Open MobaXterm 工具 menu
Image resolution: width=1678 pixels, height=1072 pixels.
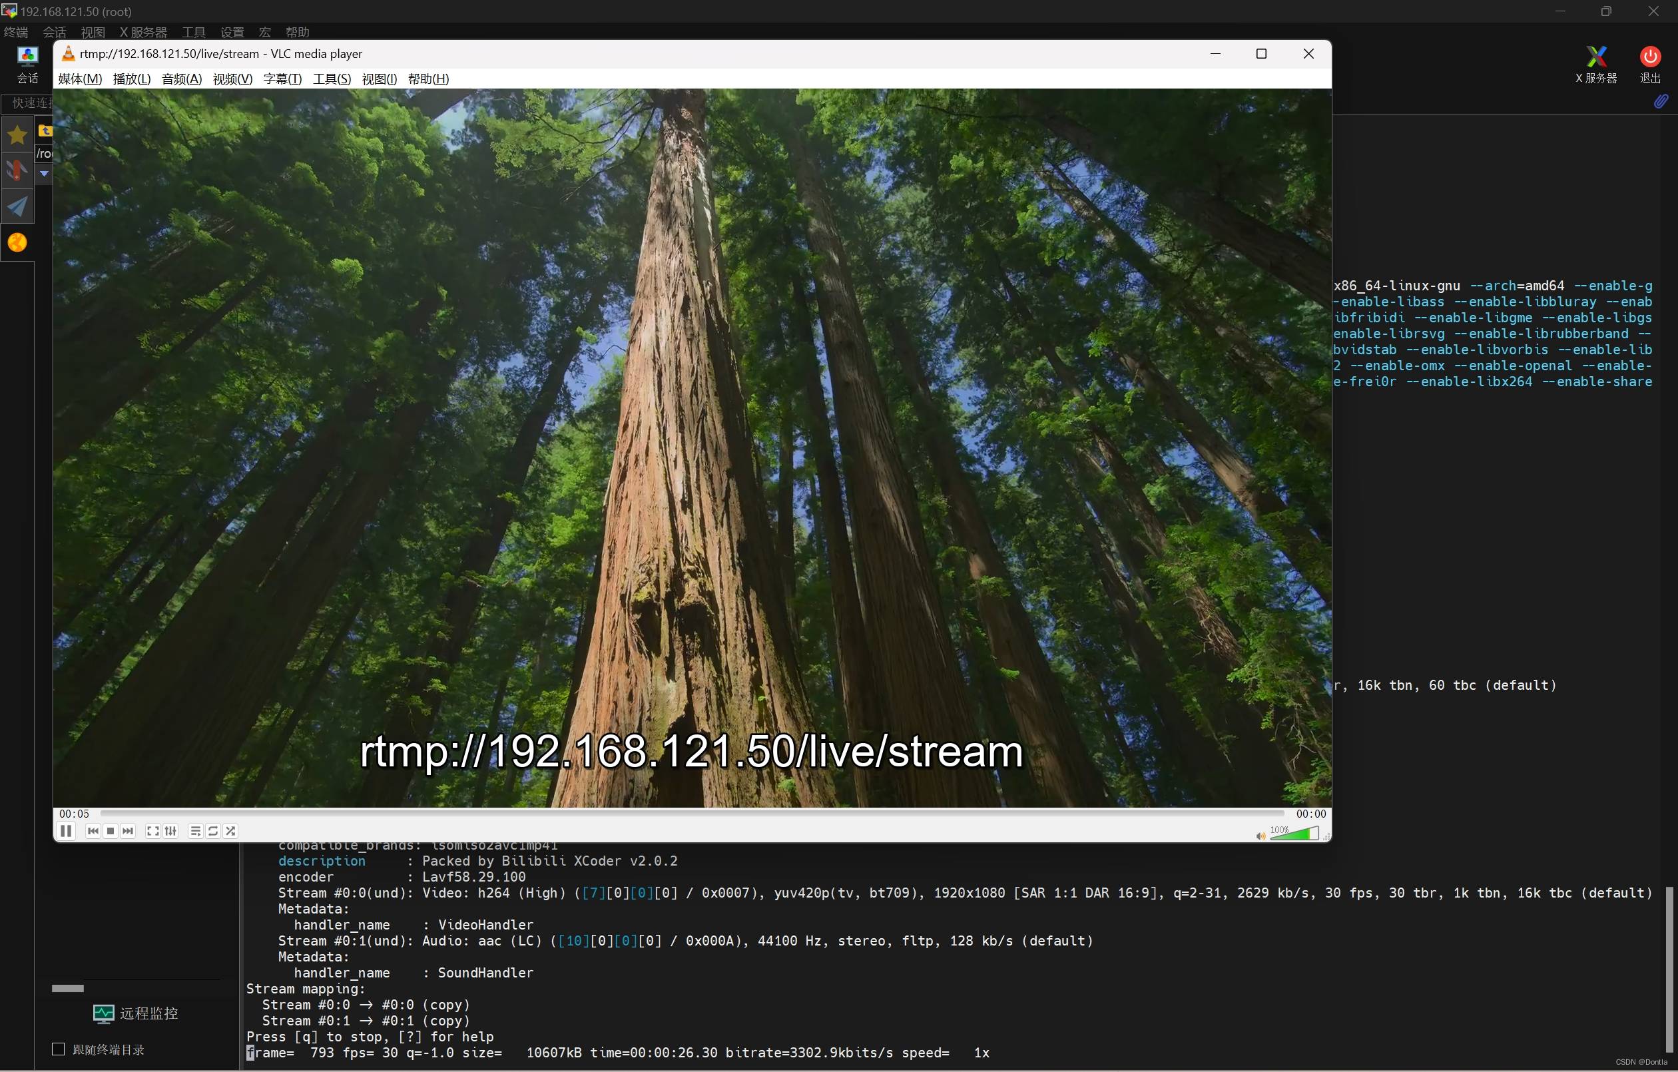tap(194, 32)
